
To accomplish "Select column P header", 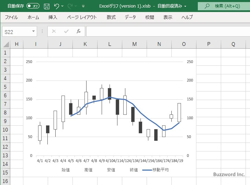I will (x=208, y=44).
